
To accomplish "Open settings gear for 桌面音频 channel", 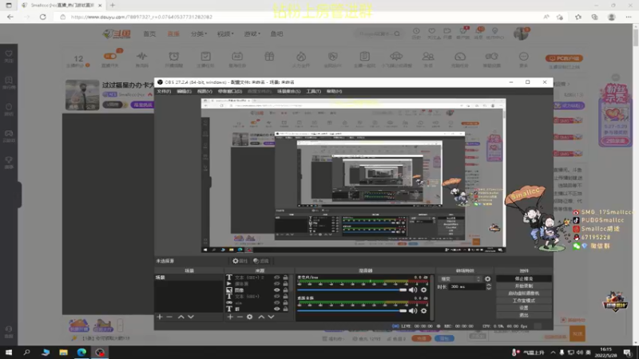I will tap(424, 310).
